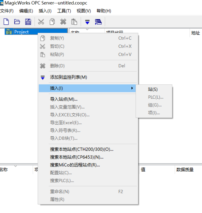Click scissors icon beside 剪切(C)
The image size is (202, 213).
pyautogui.click(x=43, y=46)
